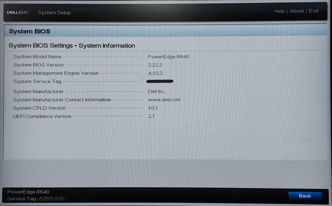This screenshot has height=206, width=332.
Task: Select the System CPLD Version label
Action: (x=39, y=108)
